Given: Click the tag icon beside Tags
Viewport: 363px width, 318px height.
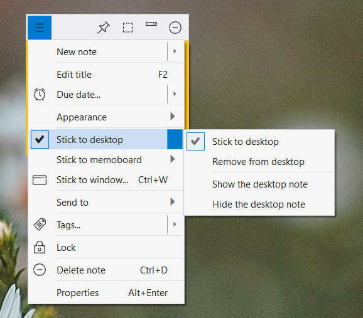Looking at the screenshot, I should coord(40,225).
